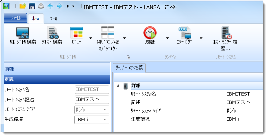Open a file using the folder icon
The image size is (268, 137).
click(x=23, y=6)
